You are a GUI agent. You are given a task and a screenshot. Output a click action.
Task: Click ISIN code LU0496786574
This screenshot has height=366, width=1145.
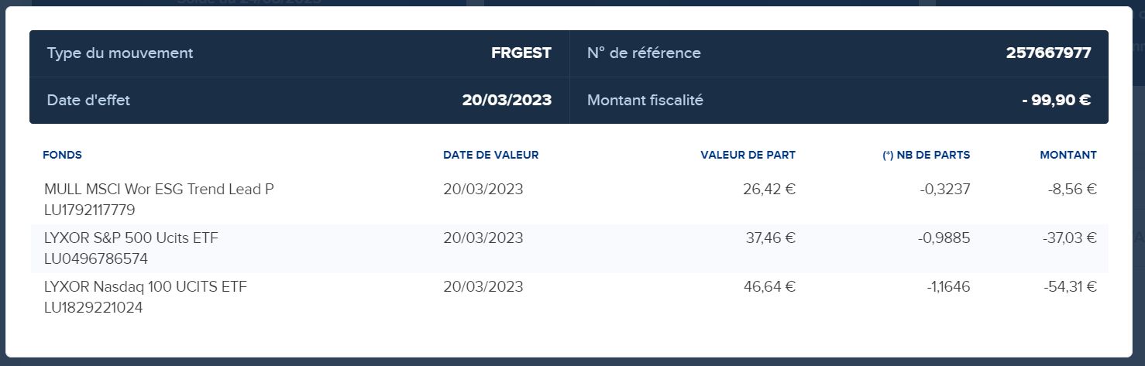click(x=96, y=258)
